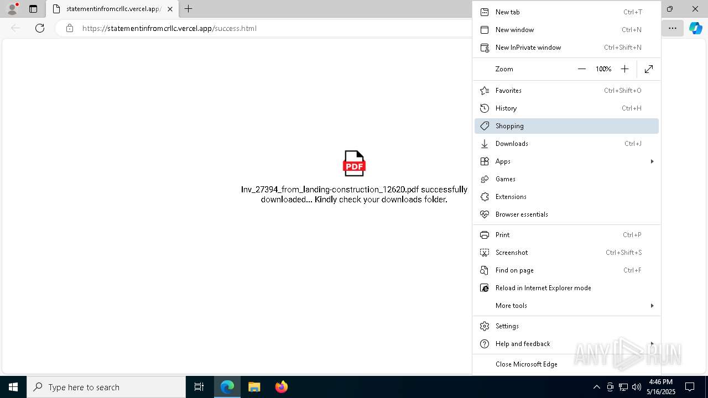Open Settings from the Edge menu
The image size is (708, 398).
click(x=566, y=326)
